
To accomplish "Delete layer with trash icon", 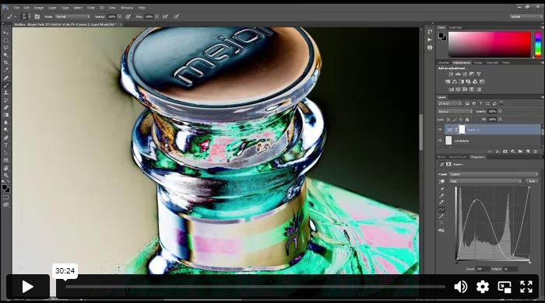I will pyautogui.click(x=536, y=151).
